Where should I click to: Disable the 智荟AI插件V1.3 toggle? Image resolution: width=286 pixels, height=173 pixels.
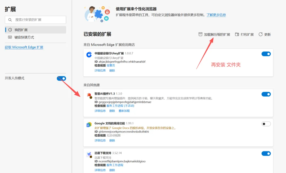[266, 94]
